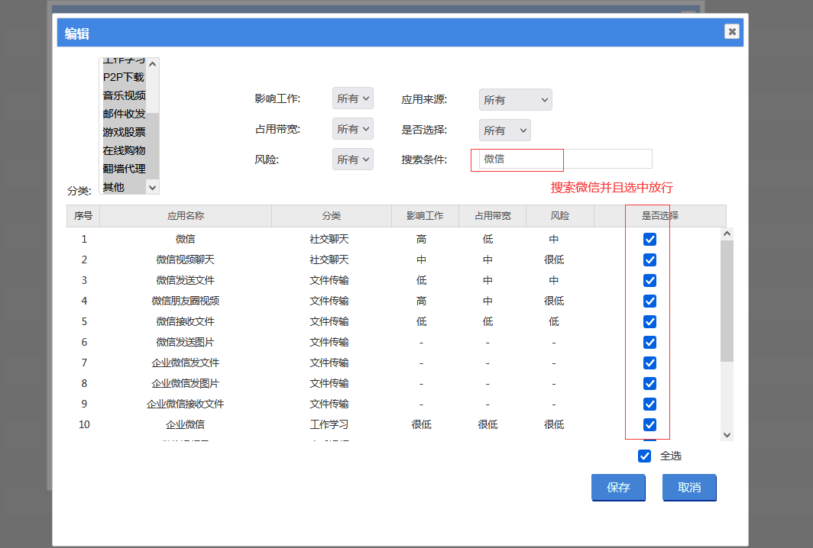Expand the 是否选择 filter dropdown

pyautogui.click(x=504, y=131)
